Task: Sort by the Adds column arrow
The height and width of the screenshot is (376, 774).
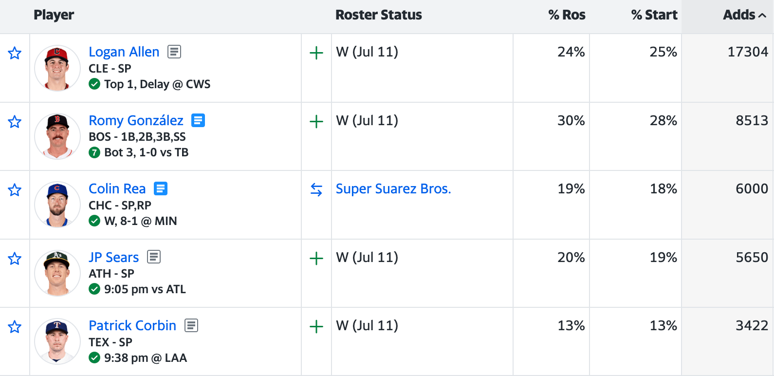Action: pyautogui.click(x=762, y=16)
